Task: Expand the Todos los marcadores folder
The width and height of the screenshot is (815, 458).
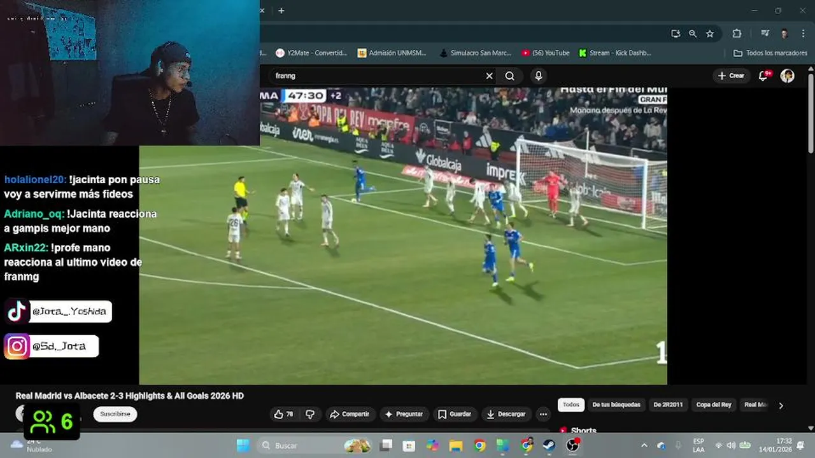Action: pos(770,53)
